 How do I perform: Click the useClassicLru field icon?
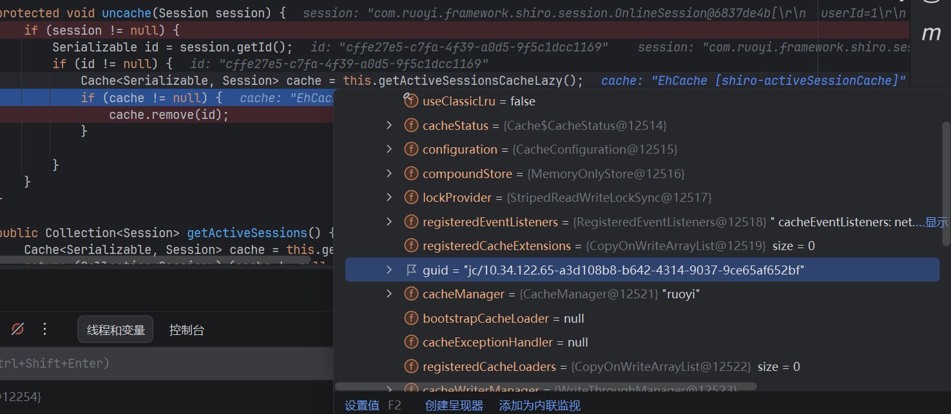[410, 101]
